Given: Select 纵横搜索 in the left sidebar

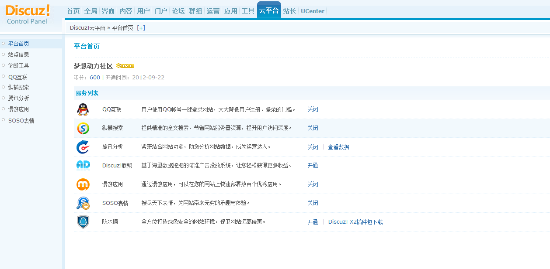Looking at the screenshot, I should [19, 87].
